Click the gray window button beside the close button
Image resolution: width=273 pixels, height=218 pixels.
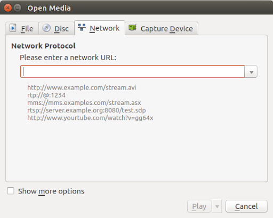click(18, 8)
